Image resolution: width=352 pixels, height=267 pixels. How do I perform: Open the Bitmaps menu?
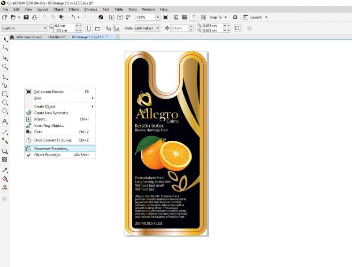click(x=91, y=9)
